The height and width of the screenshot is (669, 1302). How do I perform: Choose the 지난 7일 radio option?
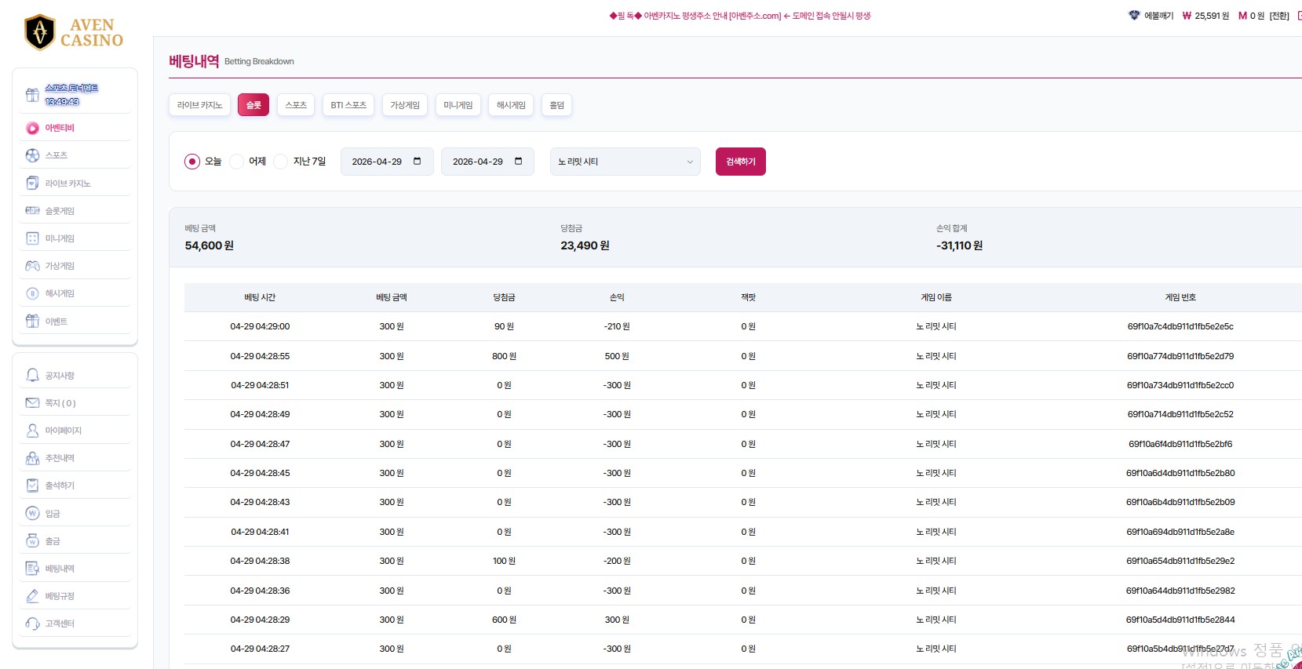pyautogui.click(x=281, y=162)
